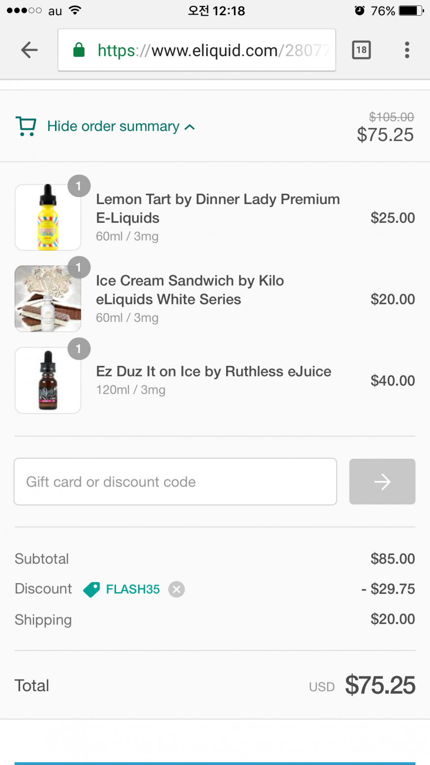Remove the FLASH35 discount code
This screenshot has height=765, width=430.
coord(176,589)
